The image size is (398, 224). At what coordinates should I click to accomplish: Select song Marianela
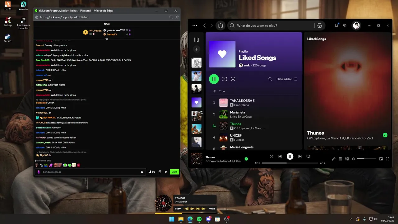pyautogui.click(x=238, y=112)
